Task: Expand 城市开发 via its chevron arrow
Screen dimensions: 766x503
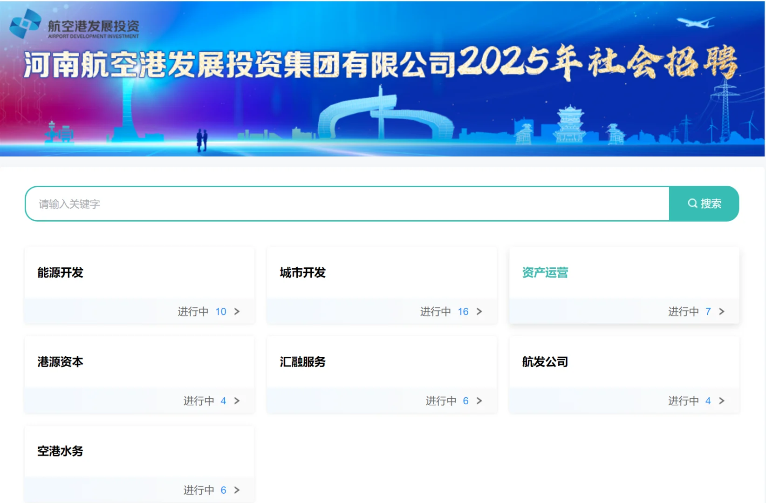Action: pos(479,312)
